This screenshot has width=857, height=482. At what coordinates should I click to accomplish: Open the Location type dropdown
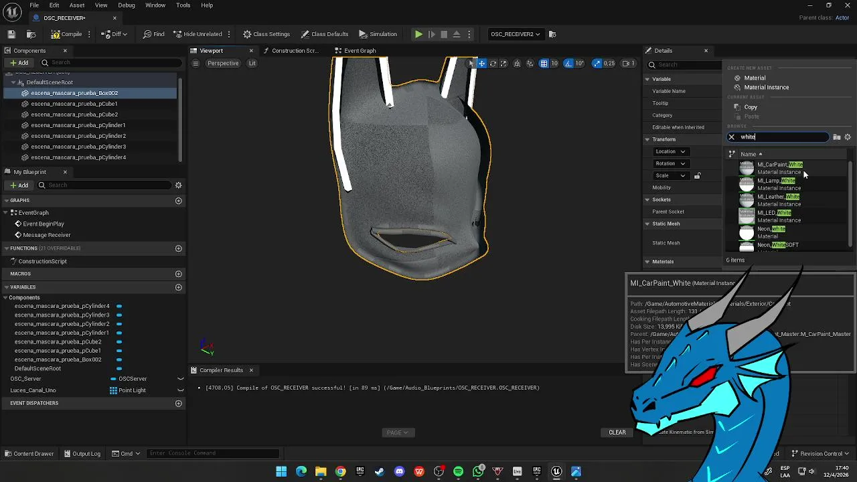670,151
